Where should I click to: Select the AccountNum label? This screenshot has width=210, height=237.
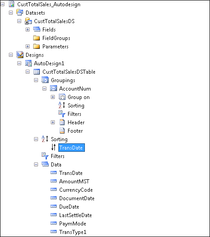75,89
